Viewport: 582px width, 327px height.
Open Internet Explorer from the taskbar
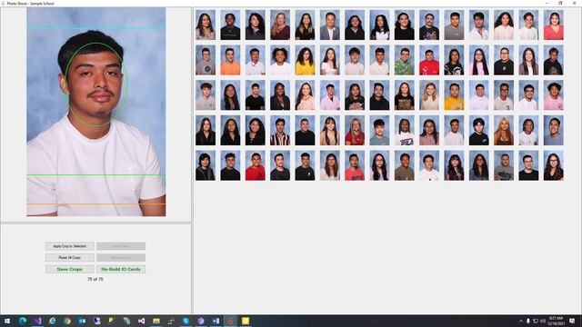pyautogui.click(x=53, y=321)
